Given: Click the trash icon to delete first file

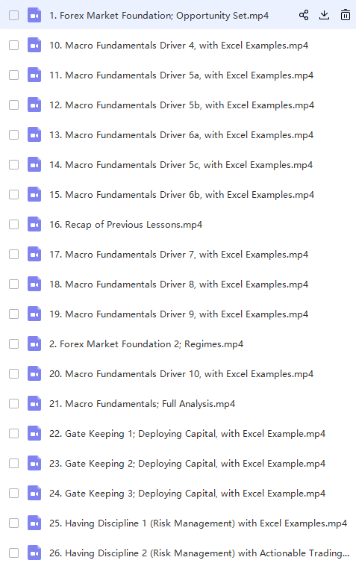Looking at the screenshot, I should (346, 15).
